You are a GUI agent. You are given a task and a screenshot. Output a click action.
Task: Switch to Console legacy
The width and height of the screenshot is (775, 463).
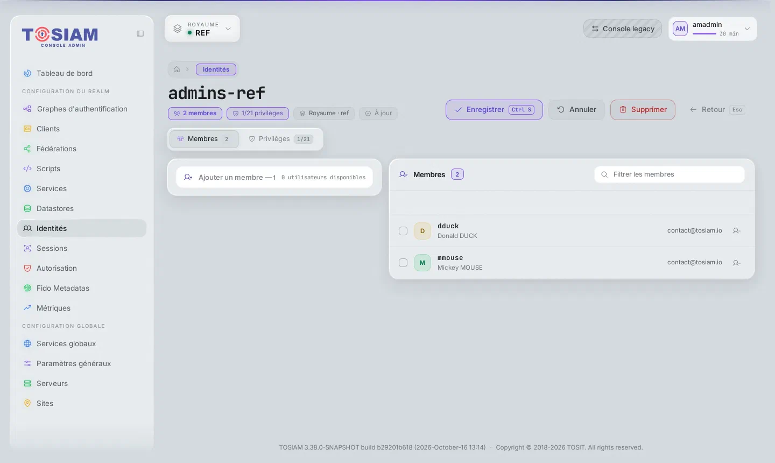[x=623, y=29]
